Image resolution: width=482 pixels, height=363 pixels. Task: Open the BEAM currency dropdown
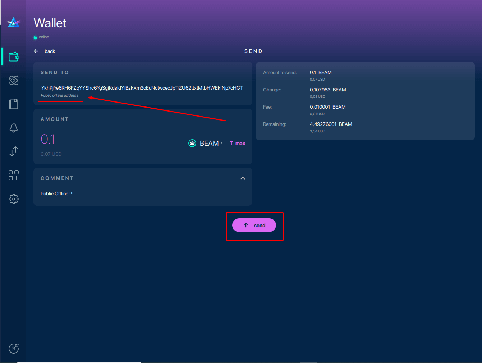coord(211,143)
